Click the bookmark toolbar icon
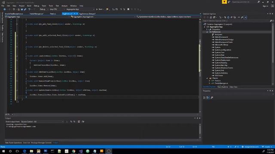275x154 pixels. pos(128,9)
